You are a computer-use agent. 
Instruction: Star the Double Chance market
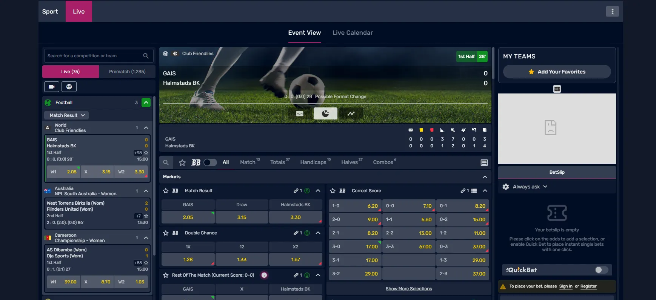(x=166, y=233)
